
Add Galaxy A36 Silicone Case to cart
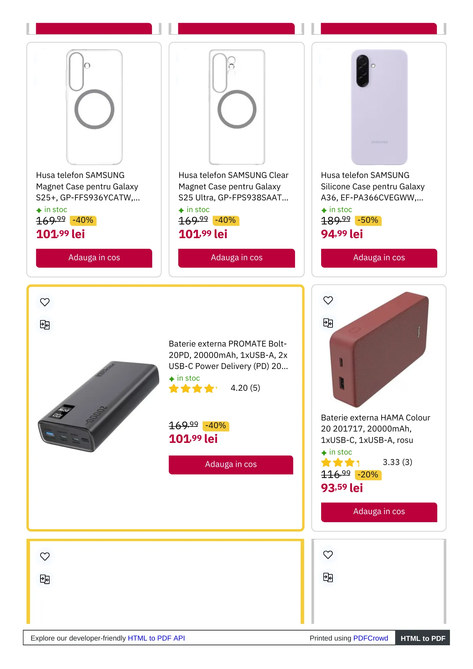click(379, 258)
